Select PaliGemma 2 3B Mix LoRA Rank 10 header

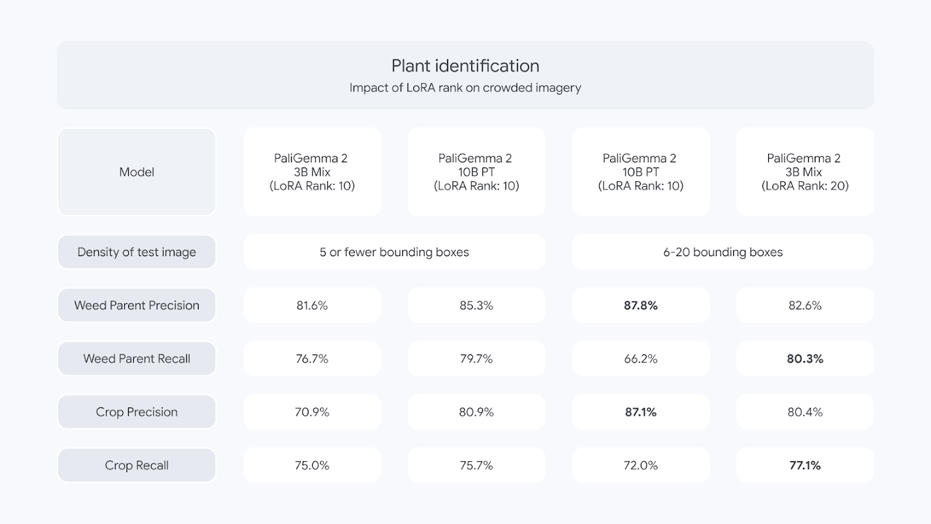(312, 171)
